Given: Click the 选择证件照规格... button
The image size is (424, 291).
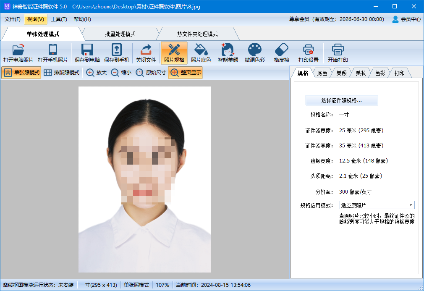Looking at the screenshot, I should (341, 100).
